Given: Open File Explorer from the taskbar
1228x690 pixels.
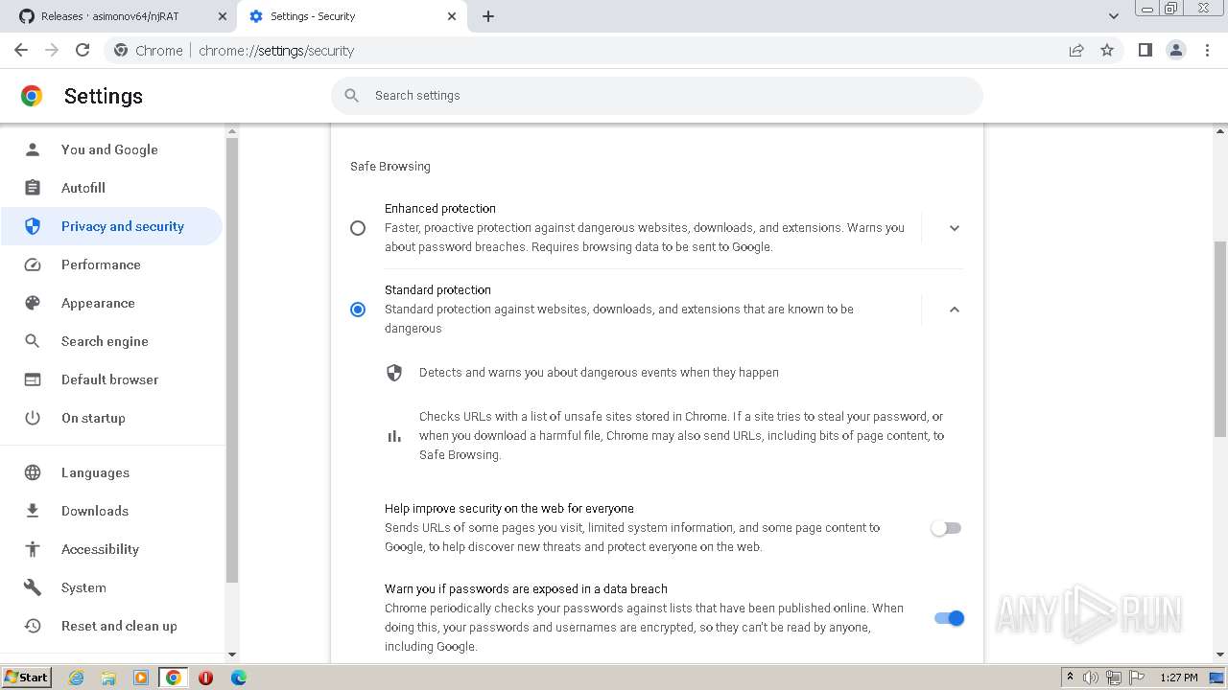Looking at the screenshot, I should 108,678.
